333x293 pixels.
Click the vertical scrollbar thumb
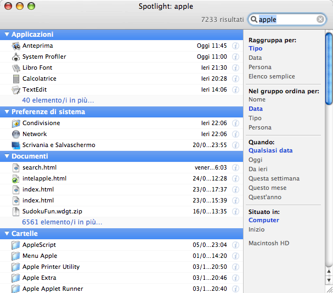click(329, 69)
